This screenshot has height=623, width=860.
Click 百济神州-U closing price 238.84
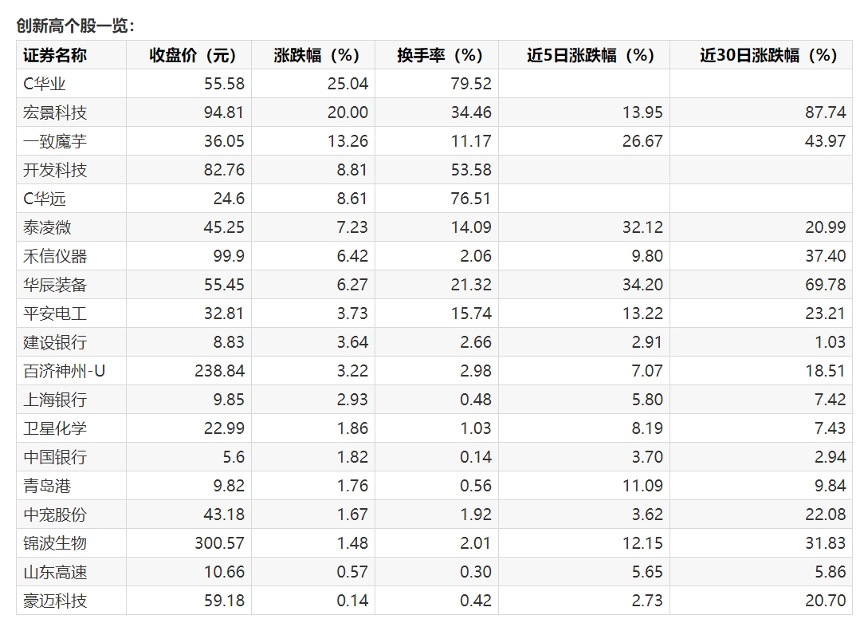[219, 371]
